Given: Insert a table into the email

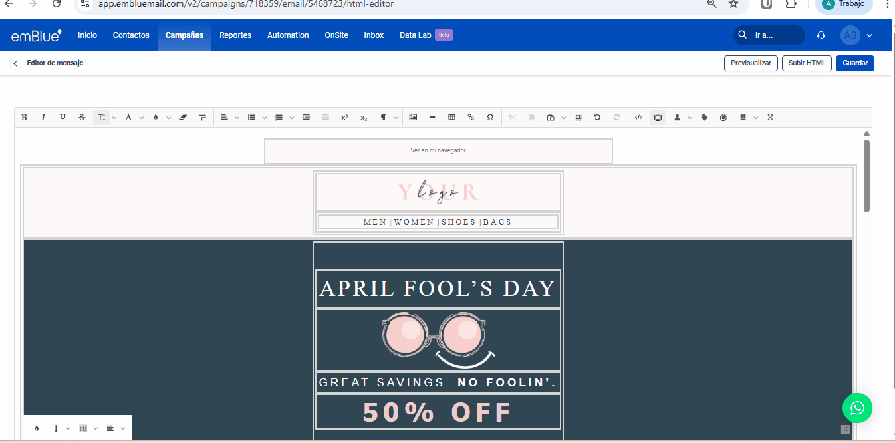Looking at the screenshot, I should click(451, 118).
